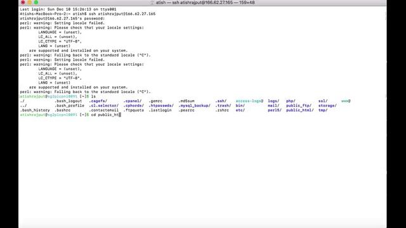This screenshot has width=406, height=228.
Task: Click the "access-logs@" symlink entry
Action: pyautogui.click(x=249, y=101)
